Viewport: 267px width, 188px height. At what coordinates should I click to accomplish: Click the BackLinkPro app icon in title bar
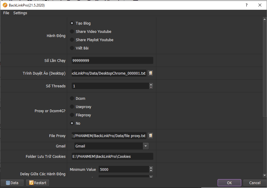[5, 5]
